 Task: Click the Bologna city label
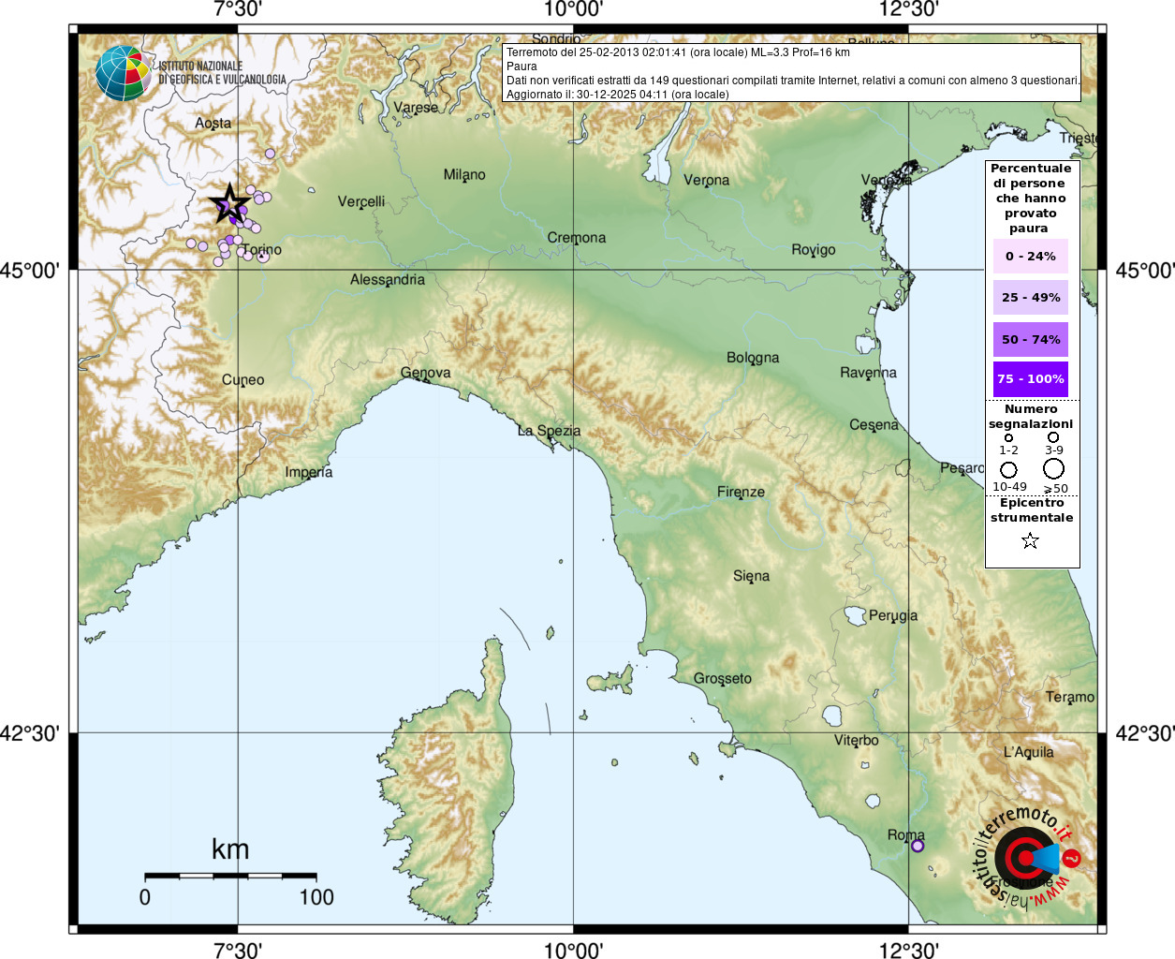753,358
